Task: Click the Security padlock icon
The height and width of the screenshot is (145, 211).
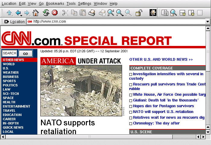Action: (139, 13)
